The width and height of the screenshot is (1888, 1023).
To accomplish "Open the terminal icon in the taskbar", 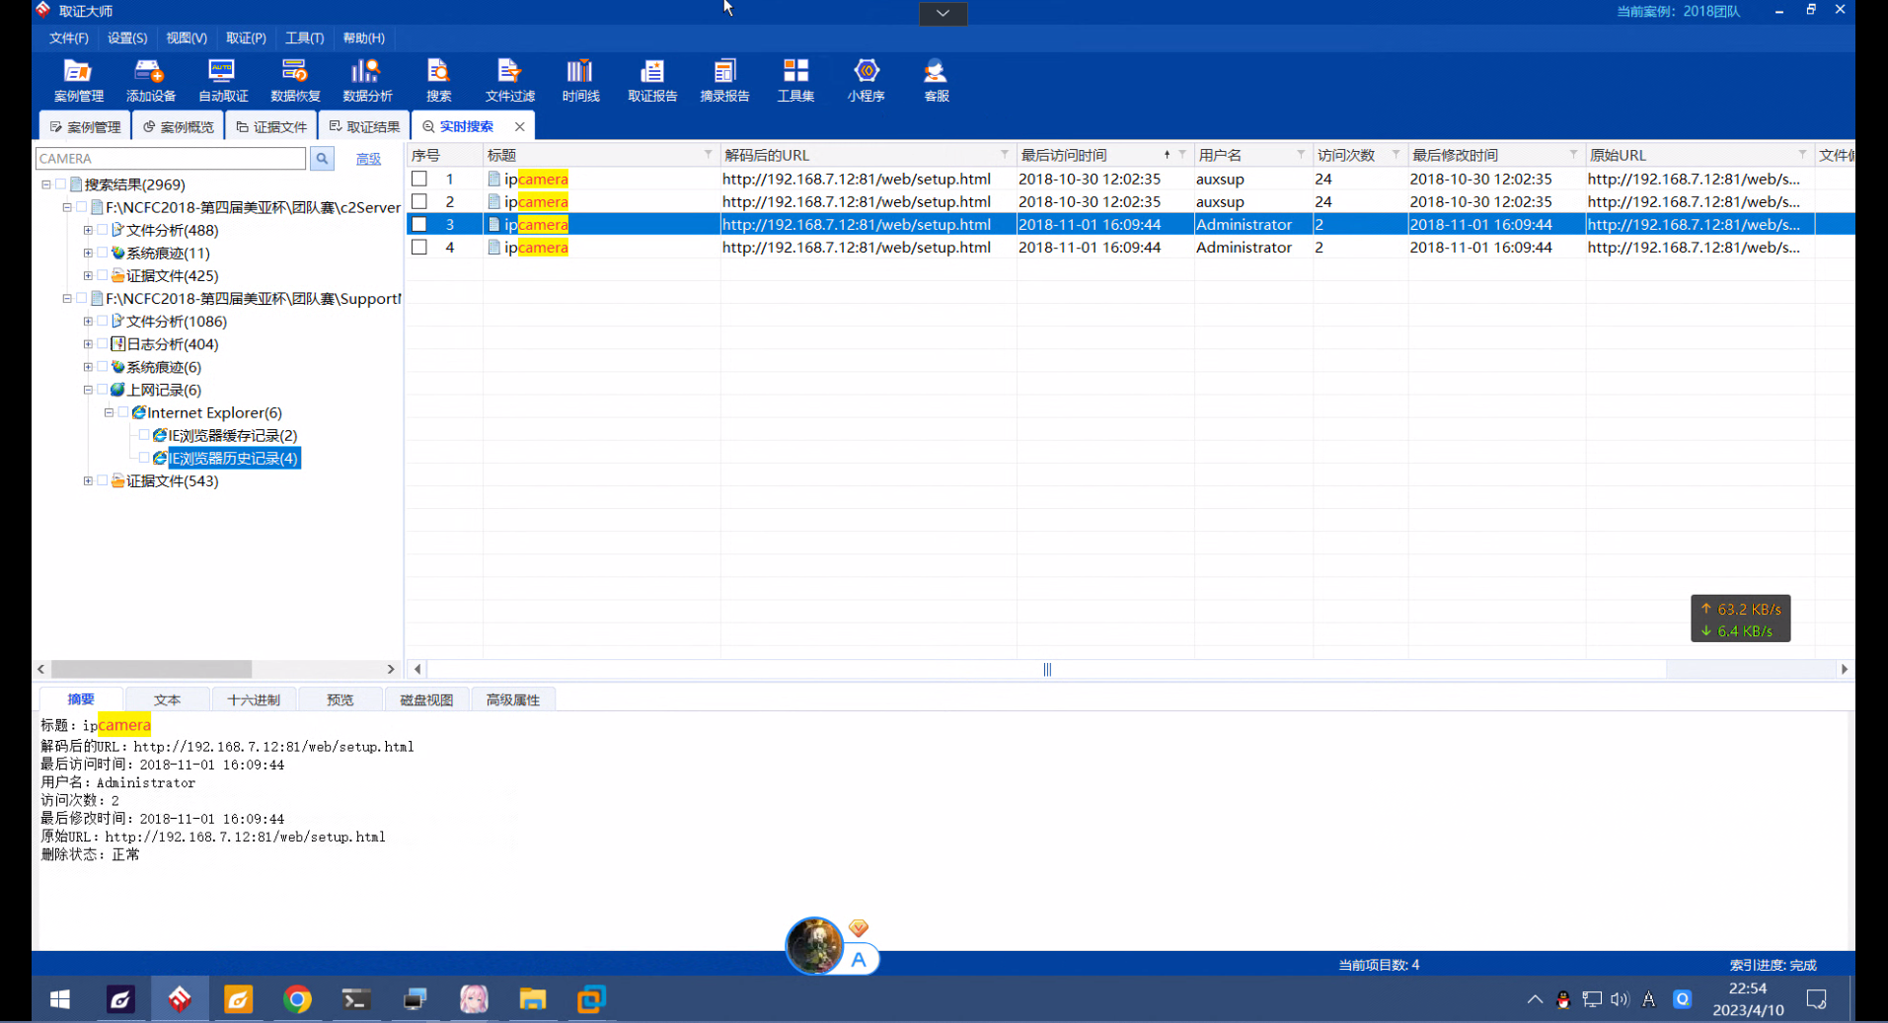I will [x=356, y=999].
